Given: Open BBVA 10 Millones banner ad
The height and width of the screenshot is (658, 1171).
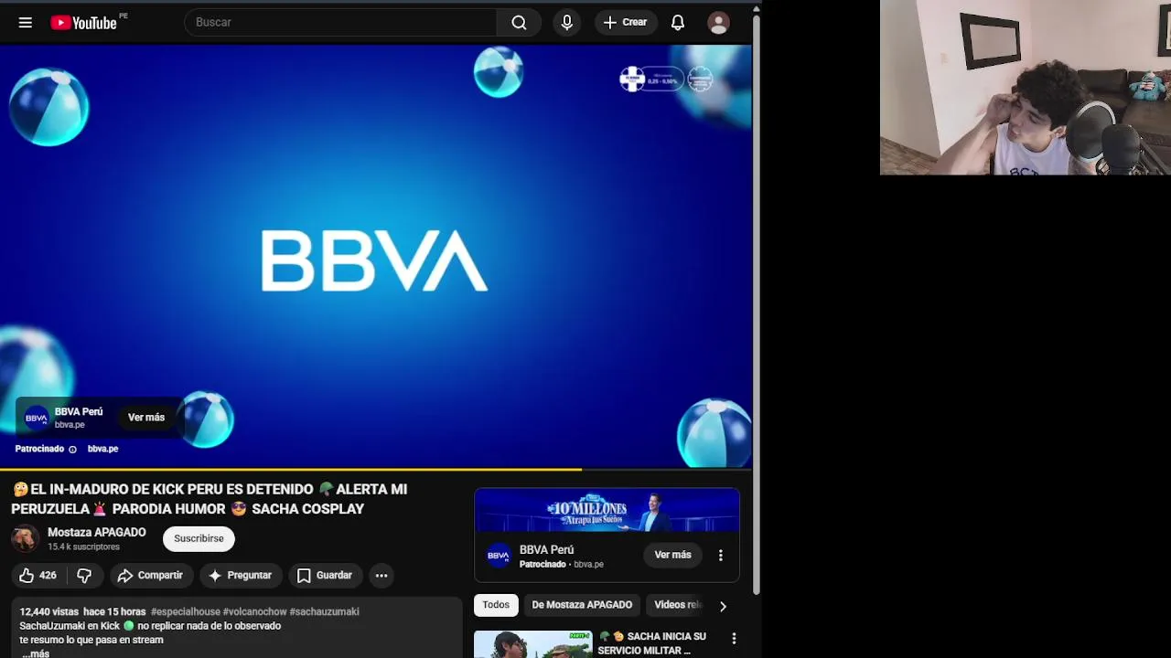Looking at the screenshot, I should [607, 510].
